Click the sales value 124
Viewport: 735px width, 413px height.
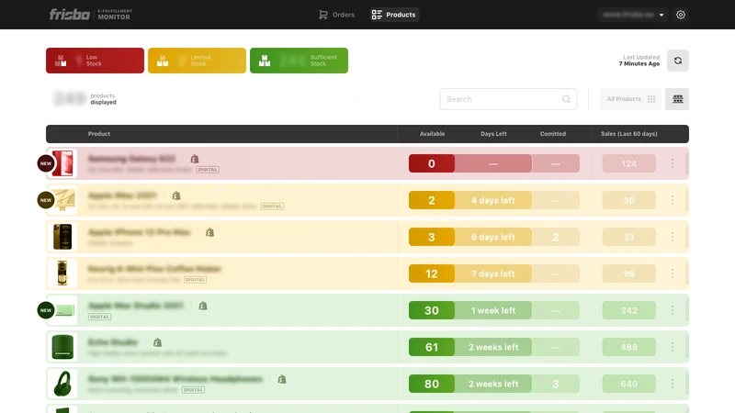pos(629,163)
